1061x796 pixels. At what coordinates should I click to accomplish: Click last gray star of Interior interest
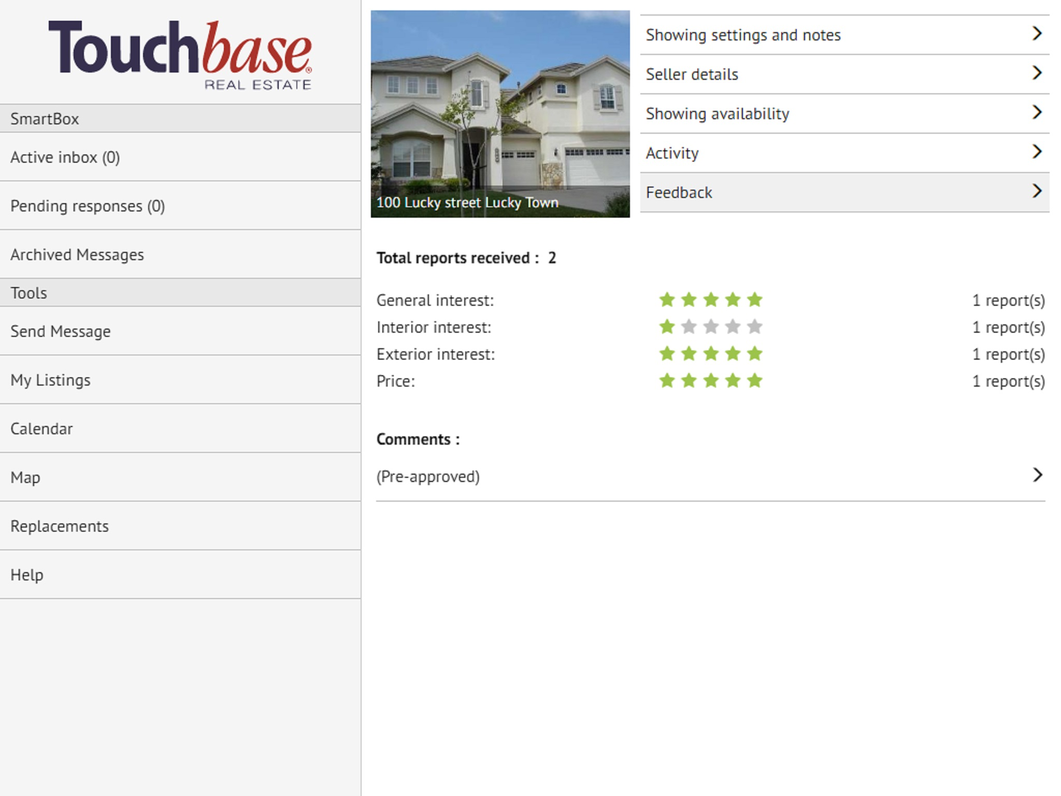pos(755,326)
